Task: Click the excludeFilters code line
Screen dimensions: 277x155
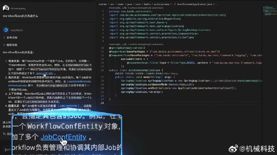Action: tap(134, 59)
